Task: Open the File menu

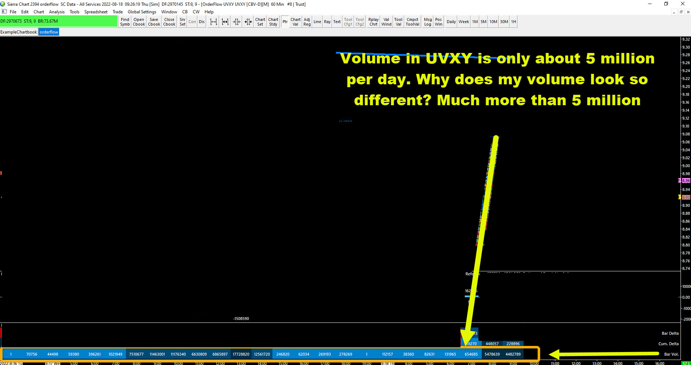Action: pos(13,12)
